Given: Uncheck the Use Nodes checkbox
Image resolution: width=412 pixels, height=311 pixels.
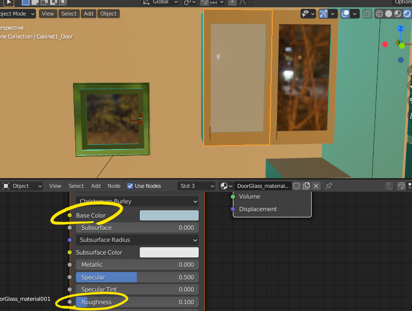Looking at the screenshot, I should point(130,186).
